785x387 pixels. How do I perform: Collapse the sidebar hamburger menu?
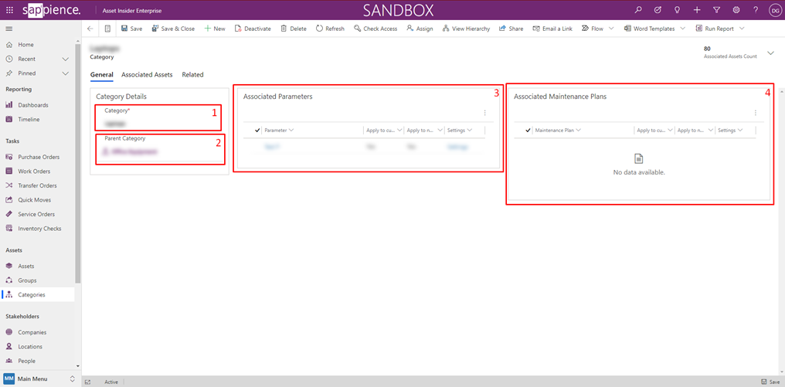tap(9, 29)
